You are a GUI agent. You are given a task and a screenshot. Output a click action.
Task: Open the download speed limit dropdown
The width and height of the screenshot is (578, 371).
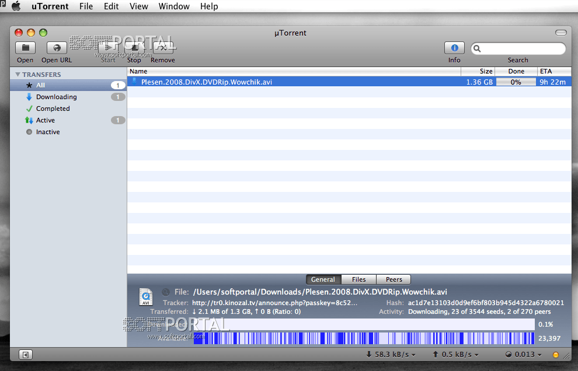[391, 355]
